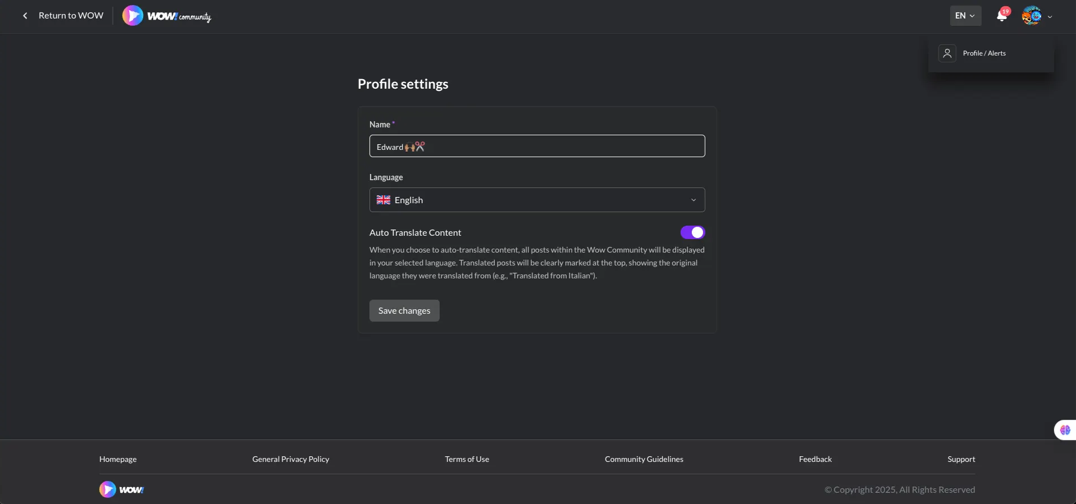Disable the Auto Translate Content toggle
Image resolution: width=1076 pixels, height=504 pixels.
(692, 232)
